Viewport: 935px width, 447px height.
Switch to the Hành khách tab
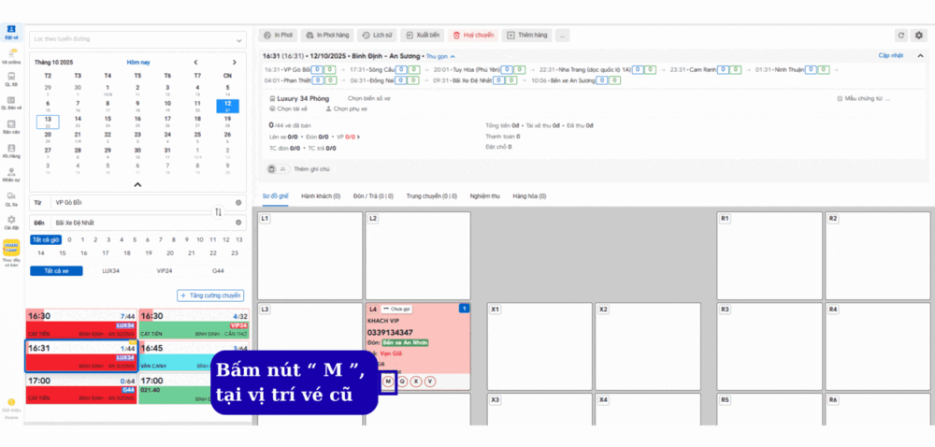tap(321, 196)
